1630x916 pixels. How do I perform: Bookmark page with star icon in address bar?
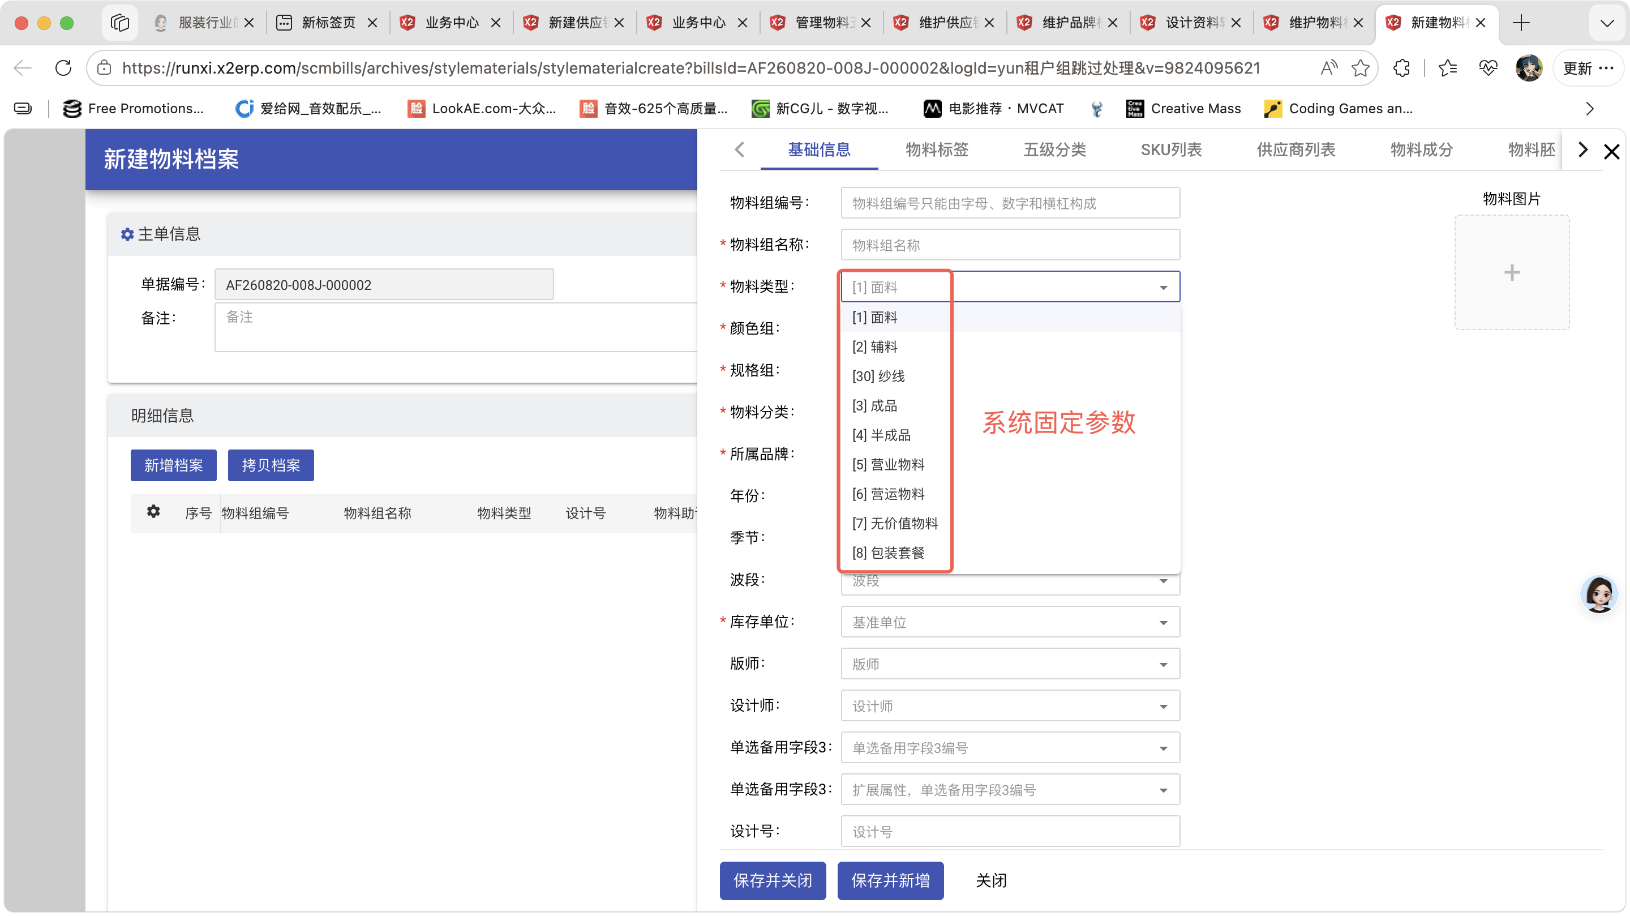[x=1361, y=68]
